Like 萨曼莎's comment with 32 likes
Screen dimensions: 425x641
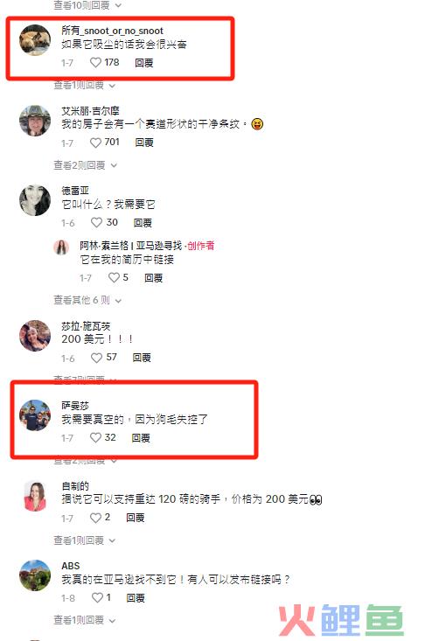click(x=95, y=438)
